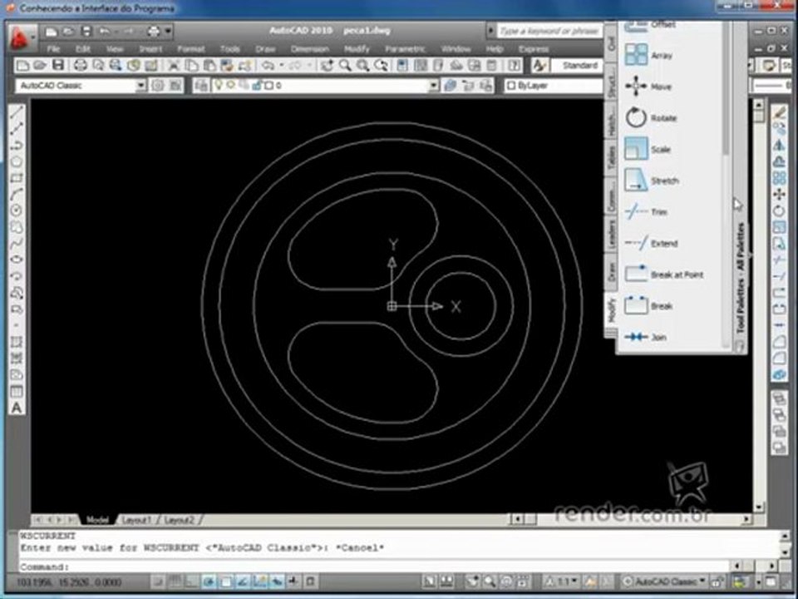This screenshot has width=798, height=599.
Task: Open the Help question mark icon
Action: (x=514, y=65)
